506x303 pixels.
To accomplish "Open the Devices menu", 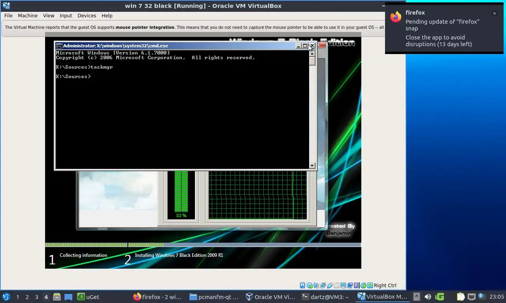I will coord(87,15).
